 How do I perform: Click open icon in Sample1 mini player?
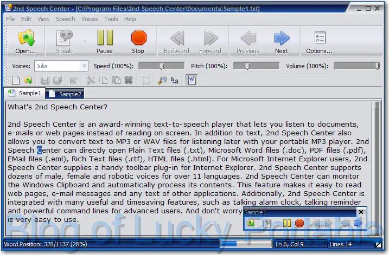click(x=251, y=223)
